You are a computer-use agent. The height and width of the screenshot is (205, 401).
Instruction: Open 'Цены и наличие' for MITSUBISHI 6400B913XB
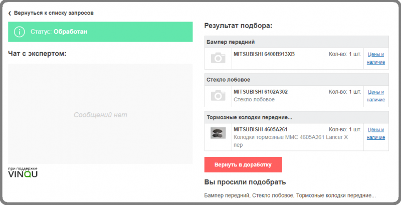[376, 58]
